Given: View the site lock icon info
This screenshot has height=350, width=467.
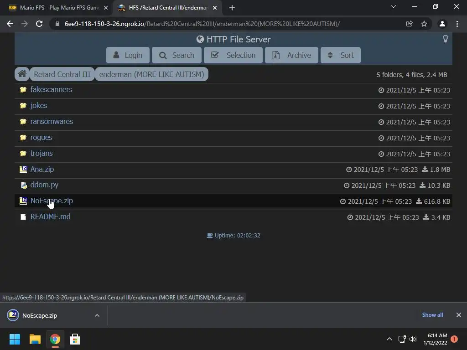Looking at the screenshot, I should 57,24.
